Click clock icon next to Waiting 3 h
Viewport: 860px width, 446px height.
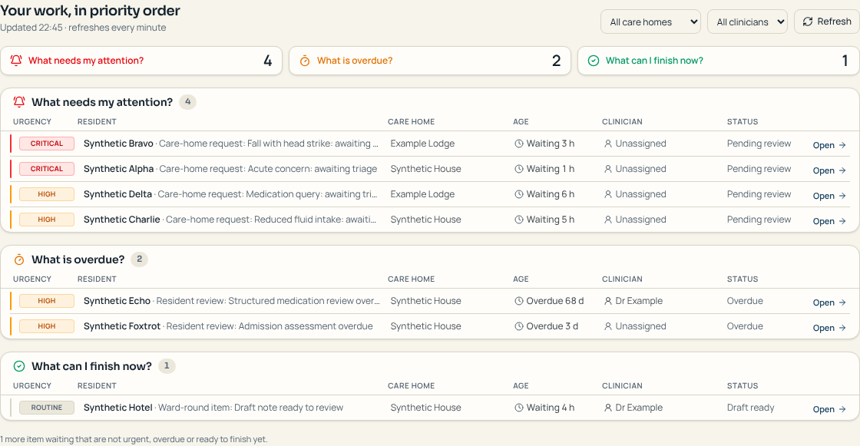pos(519,144)
